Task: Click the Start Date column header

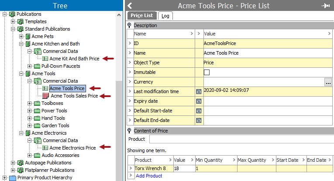Action: click(291, 160)
